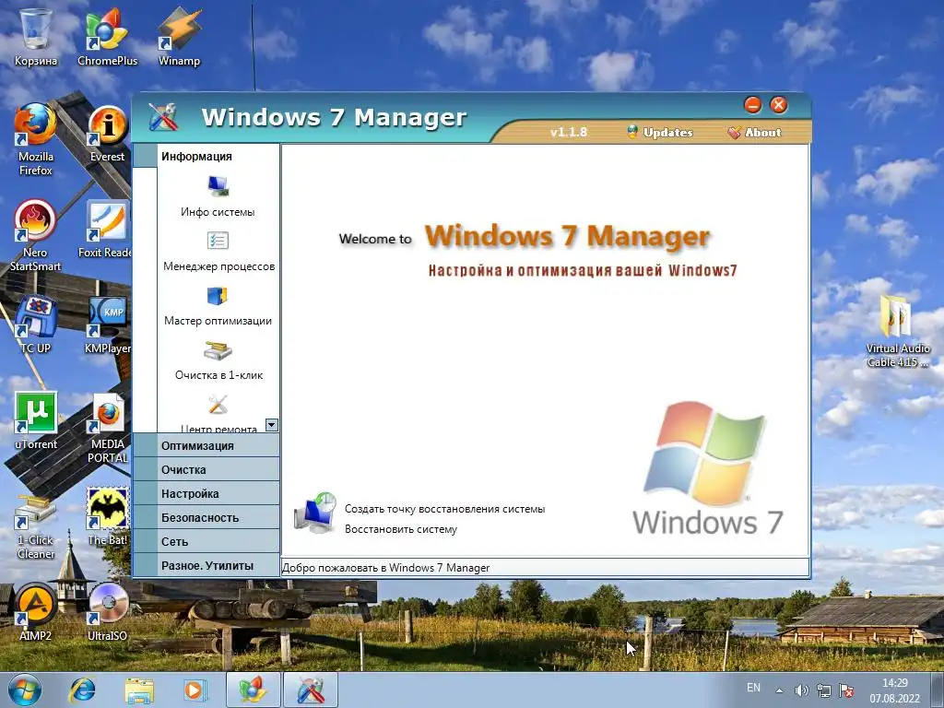Show hidden tray icons arrow
This screenshot has width=944, height=708.
779,690
